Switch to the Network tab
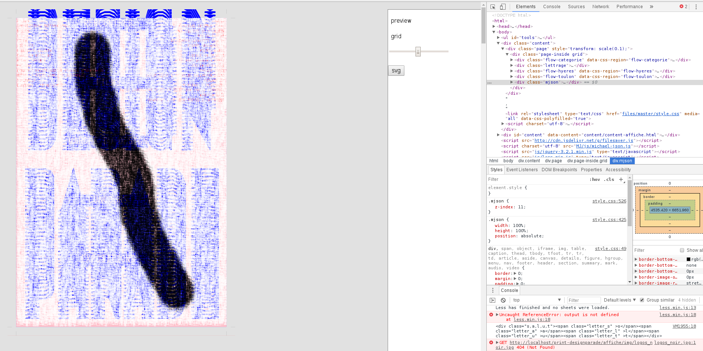Image resolution: width=703 pixels, height=351 pixels. tap(601, 7)
